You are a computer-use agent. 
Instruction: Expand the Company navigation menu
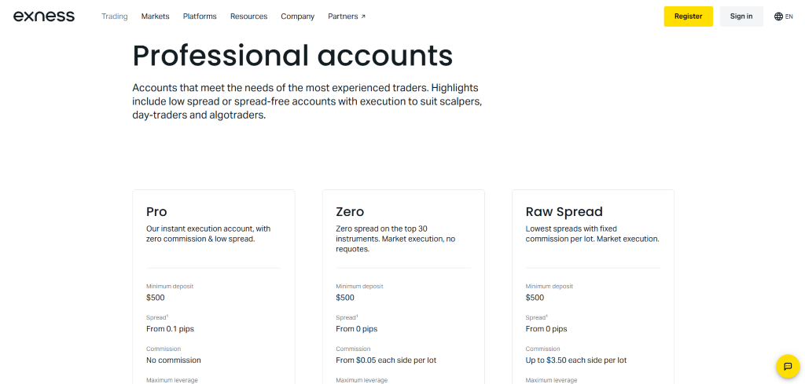[x=297, y=16]
